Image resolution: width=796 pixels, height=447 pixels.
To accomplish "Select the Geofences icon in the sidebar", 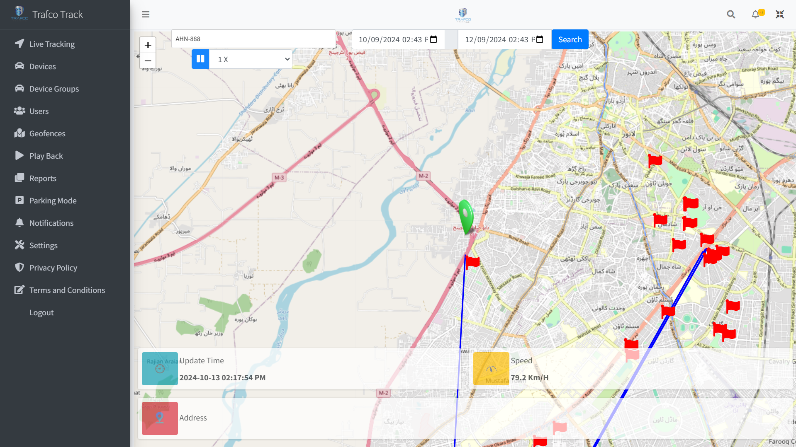I will tap(19, 133).
